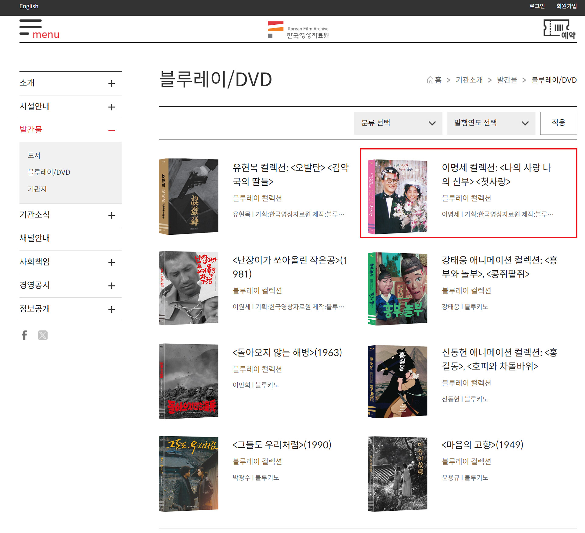Expand the 기관소식 sidebar section
This screenshot has width=585, height=533.
point(112,215)
